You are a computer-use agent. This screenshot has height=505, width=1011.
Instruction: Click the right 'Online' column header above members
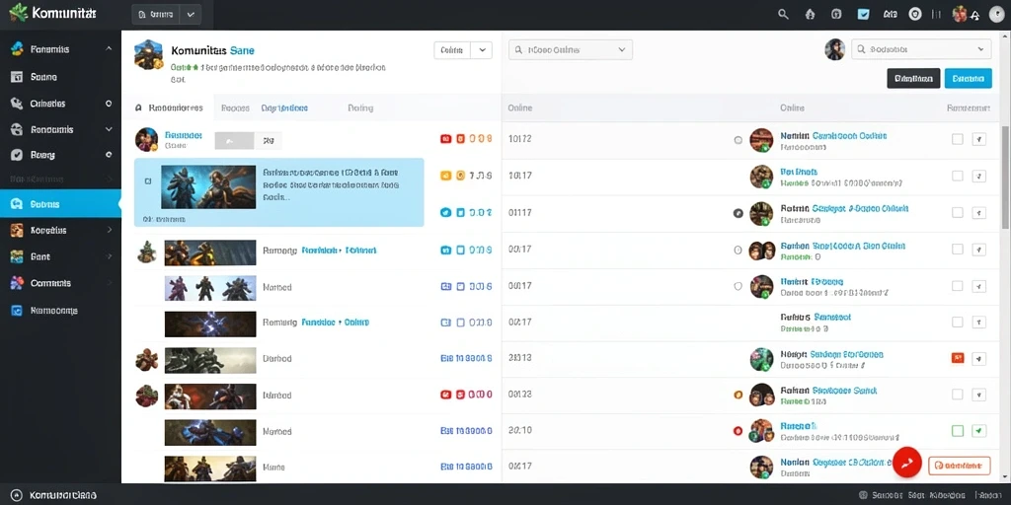click(792, 108)
